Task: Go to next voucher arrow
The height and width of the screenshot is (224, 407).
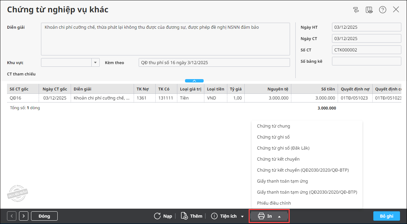Action: pyautogui.click(x=24, y=216)
